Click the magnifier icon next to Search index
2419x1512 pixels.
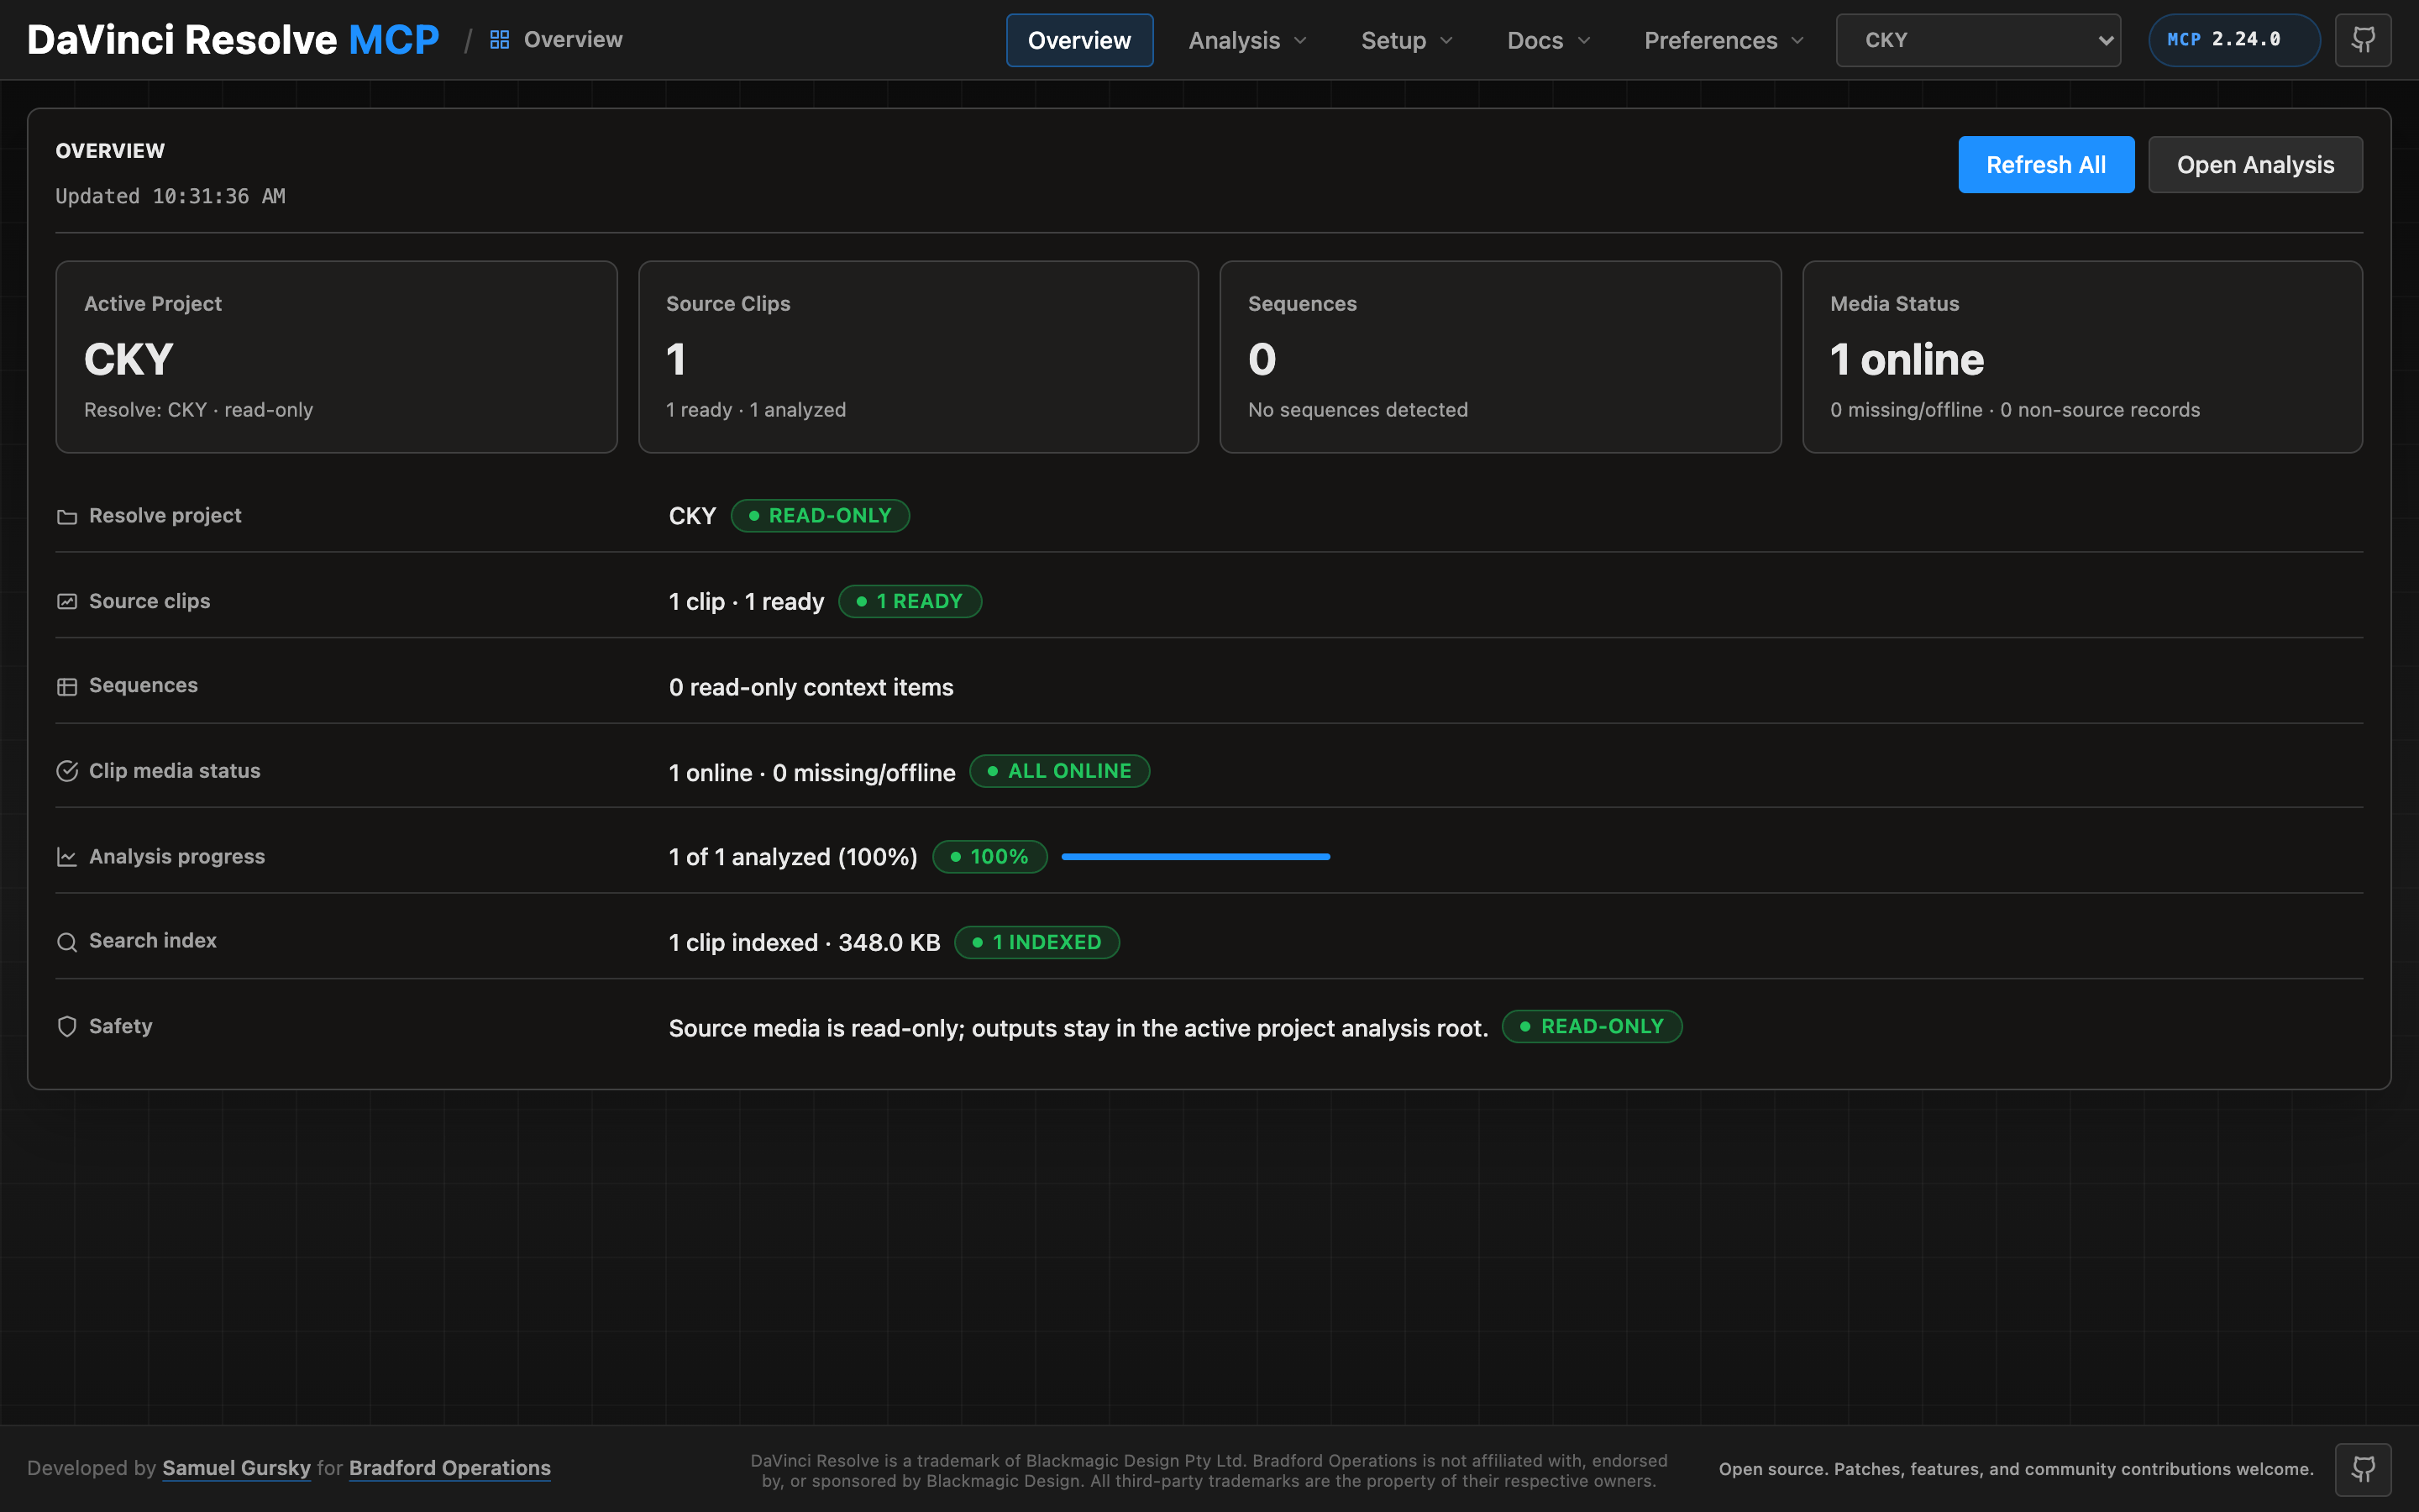(67, 942)
